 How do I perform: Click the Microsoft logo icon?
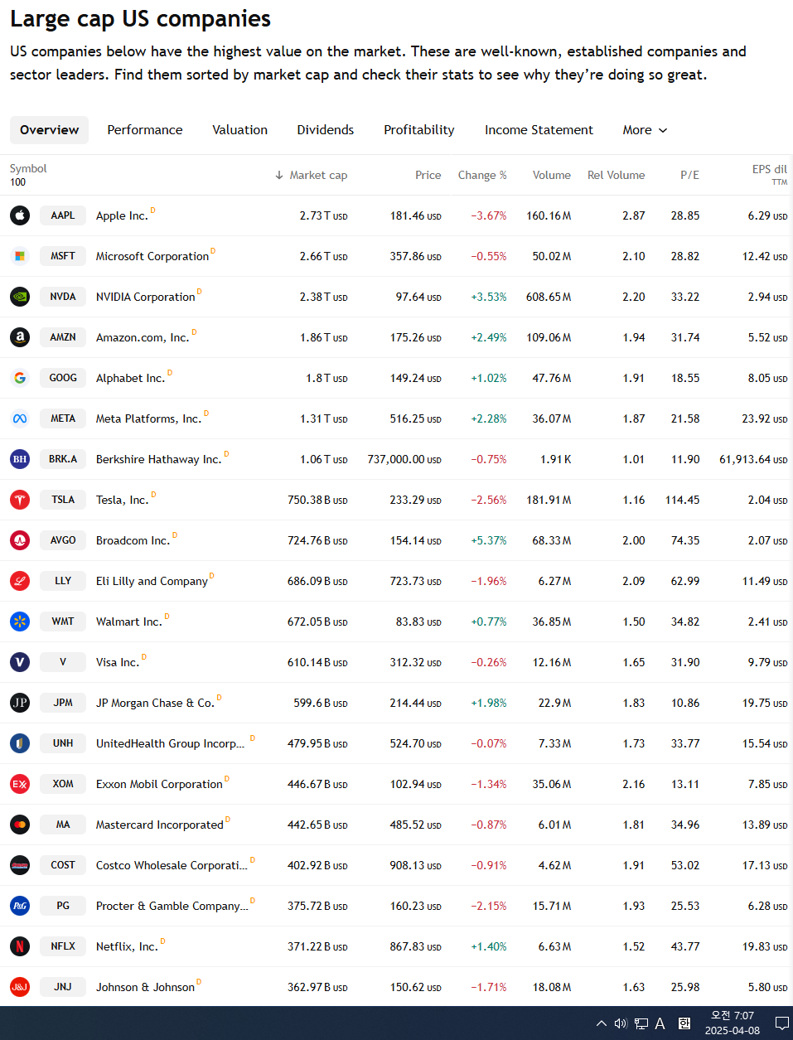click(20, 256)
